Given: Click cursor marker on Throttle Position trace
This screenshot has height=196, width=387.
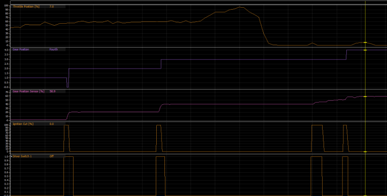Looking at the screenshot, I should coord(365,43).
